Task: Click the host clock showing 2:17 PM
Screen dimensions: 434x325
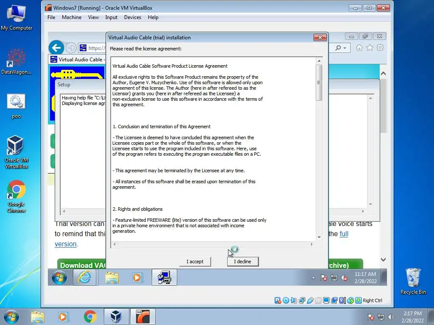Action: click(x=412, y=317)
